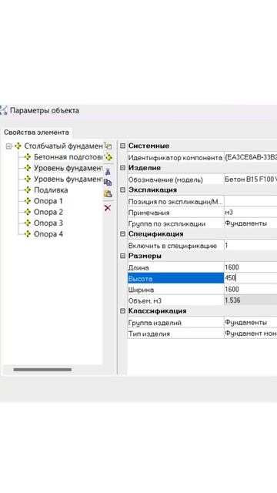Click the Тип изделия value Фундамент
The image size is (277, 493).
point(250,334)
